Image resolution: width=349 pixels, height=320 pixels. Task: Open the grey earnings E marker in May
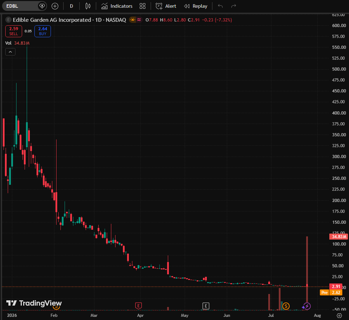[206, 306]
